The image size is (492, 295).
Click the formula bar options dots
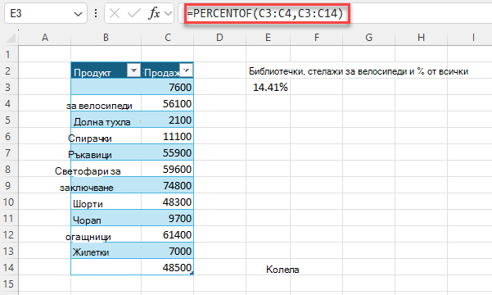click(96, 13)
